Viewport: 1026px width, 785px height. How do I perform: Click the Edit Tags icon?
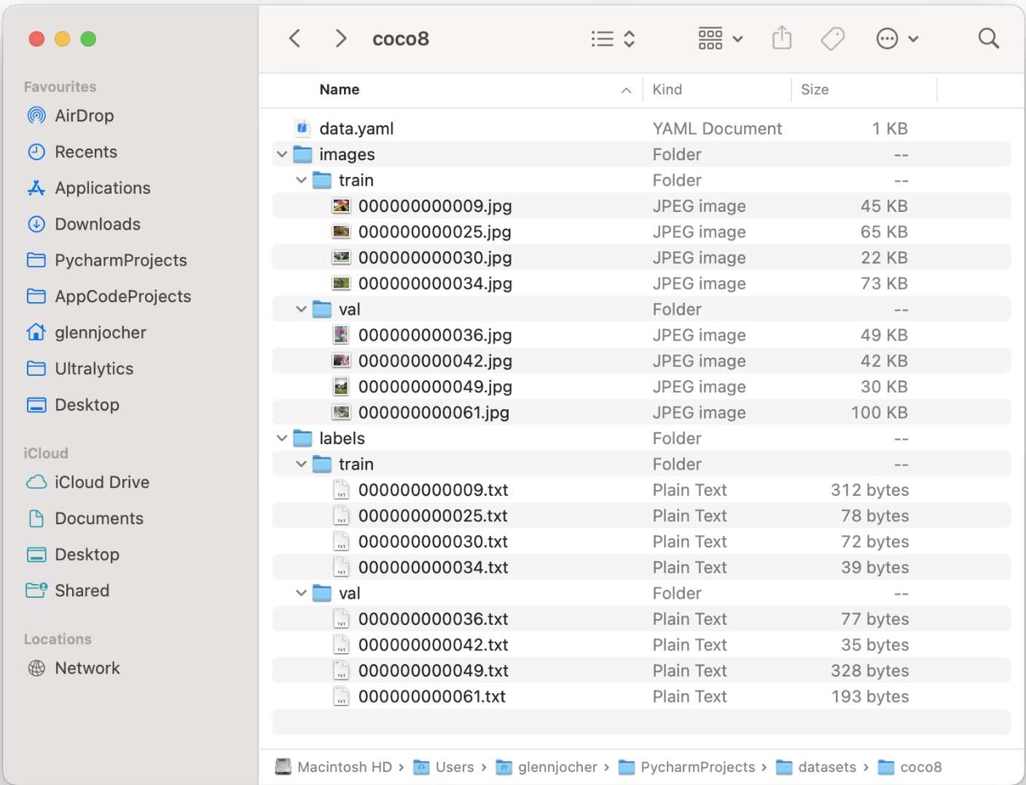(x=832, y=39)
